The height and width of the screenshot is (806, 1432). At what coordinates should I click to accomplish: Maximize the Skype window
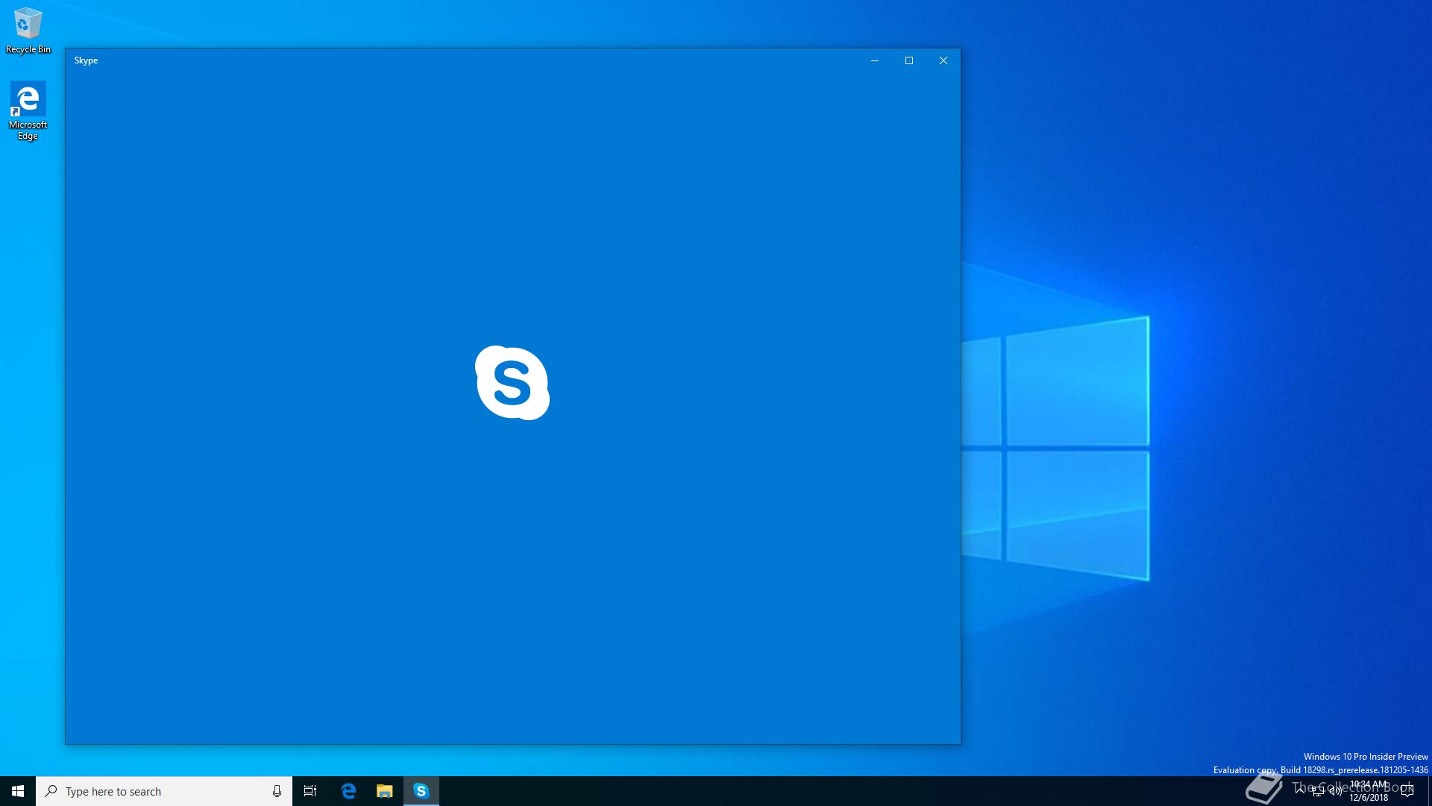(908, 60)
